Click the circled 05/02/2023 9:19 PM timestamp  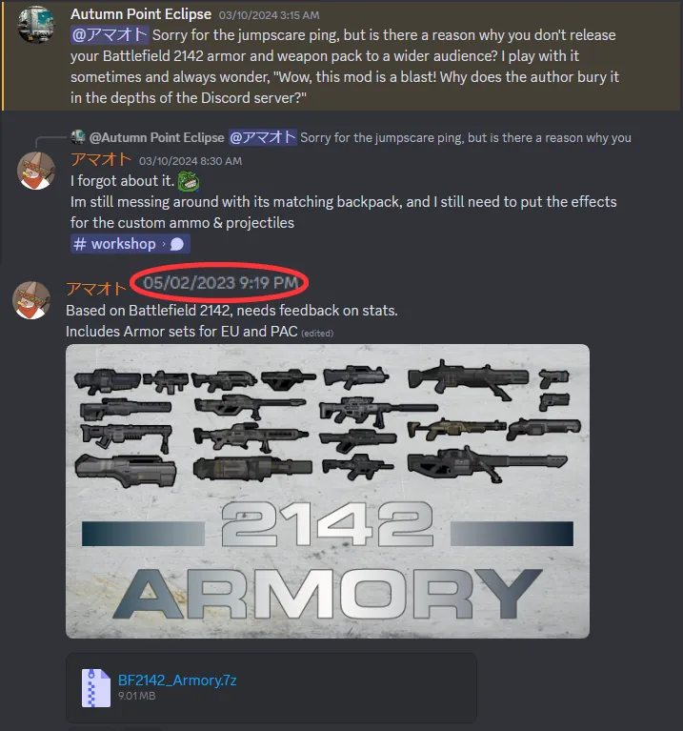point(220,282)
